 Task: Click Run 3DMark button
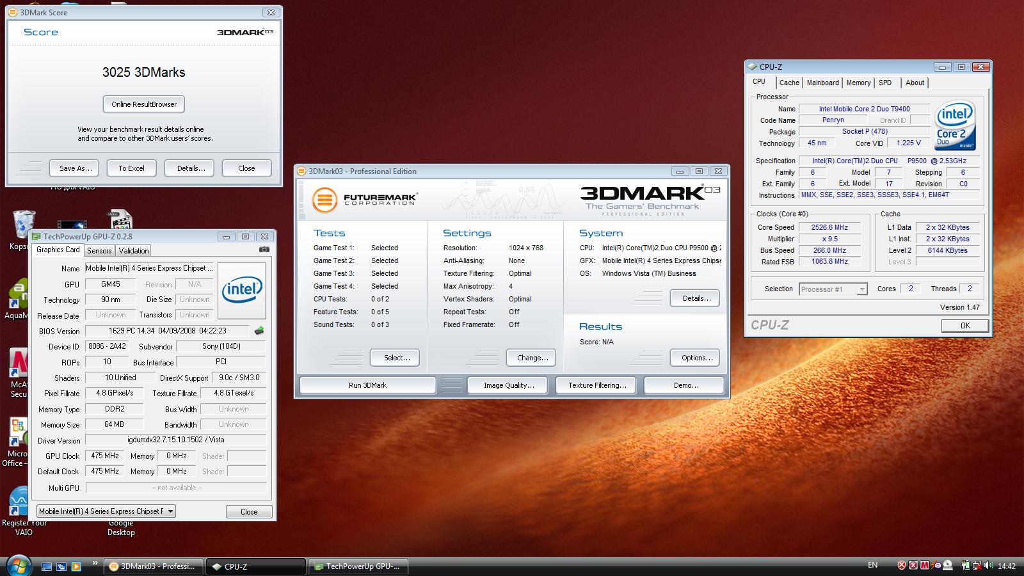(367, 385)
